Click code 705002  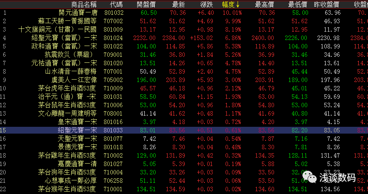(x=113, y=80)
